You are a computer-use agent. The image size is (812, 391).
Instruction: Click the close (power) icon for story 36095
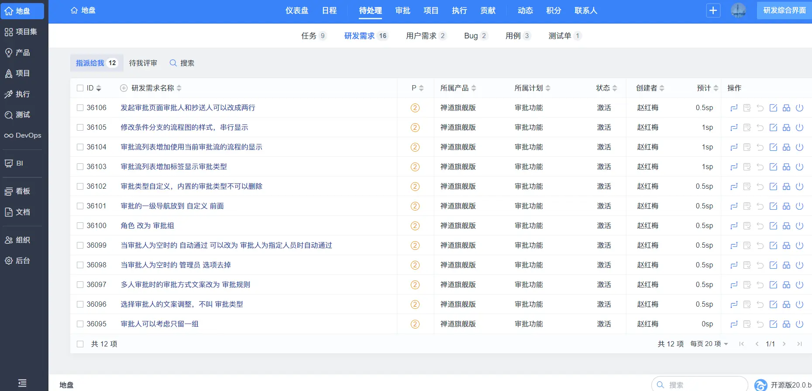tap(799, 324)
